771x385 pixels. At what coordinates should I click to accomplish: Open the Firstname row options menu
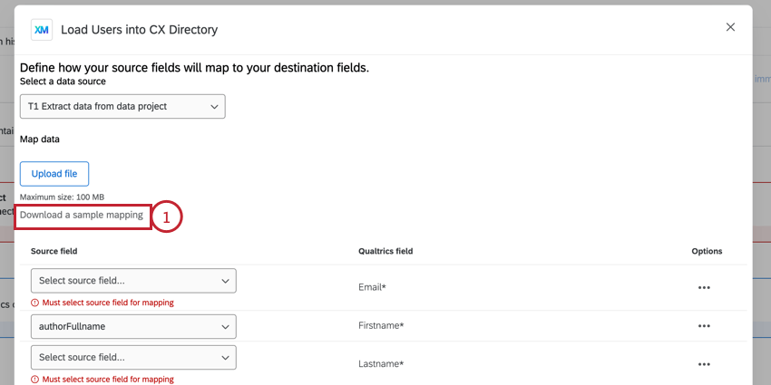[703, 325]
